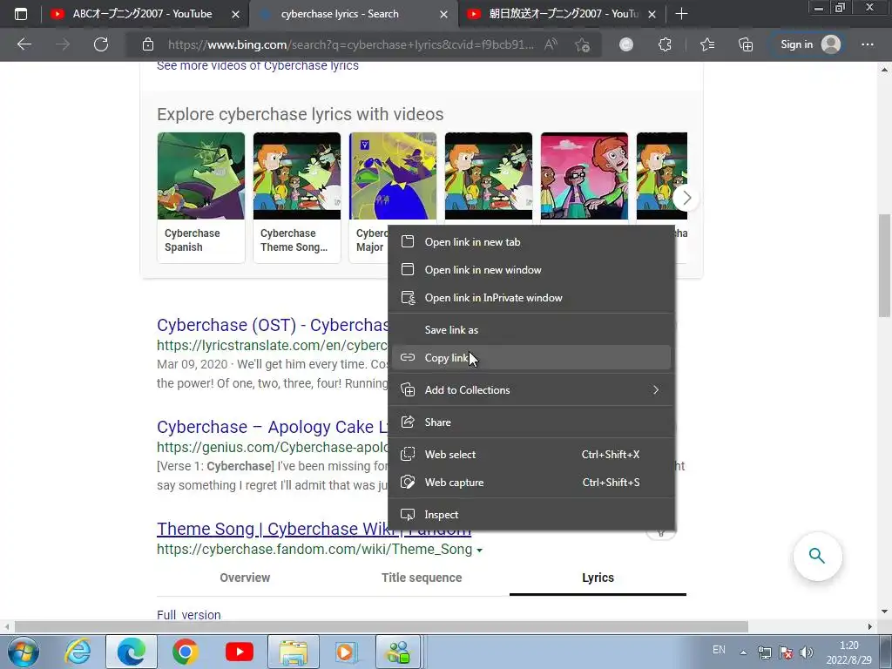Screen dimensions: 892x669
Task: Open the tab actions menu icon
Action: point(21,14)
